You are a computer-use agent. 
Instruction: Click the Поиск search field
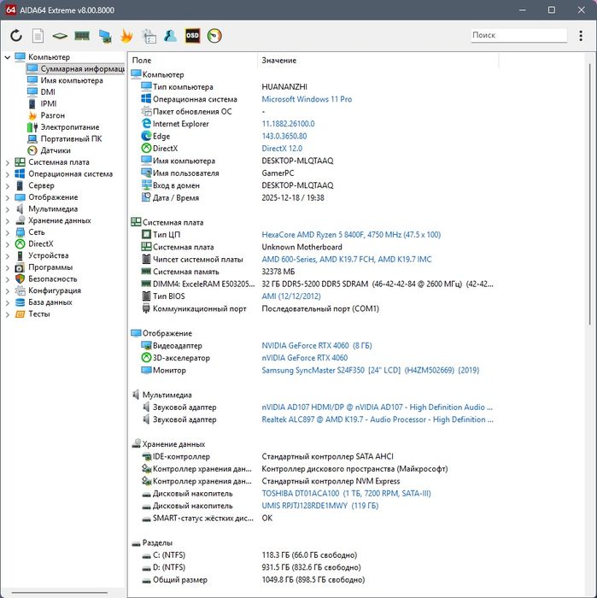518,36
